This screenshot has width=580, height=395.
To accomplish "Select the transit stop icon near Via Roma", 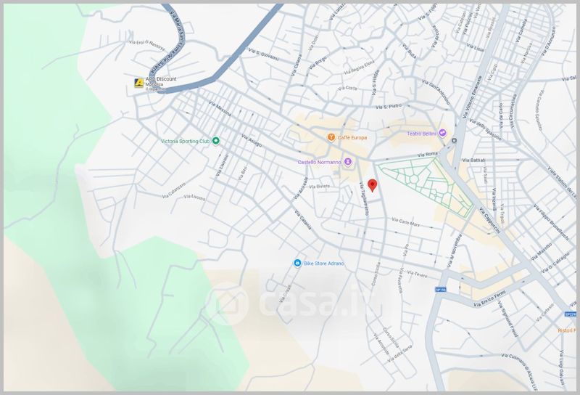I will tap(454, 140).
